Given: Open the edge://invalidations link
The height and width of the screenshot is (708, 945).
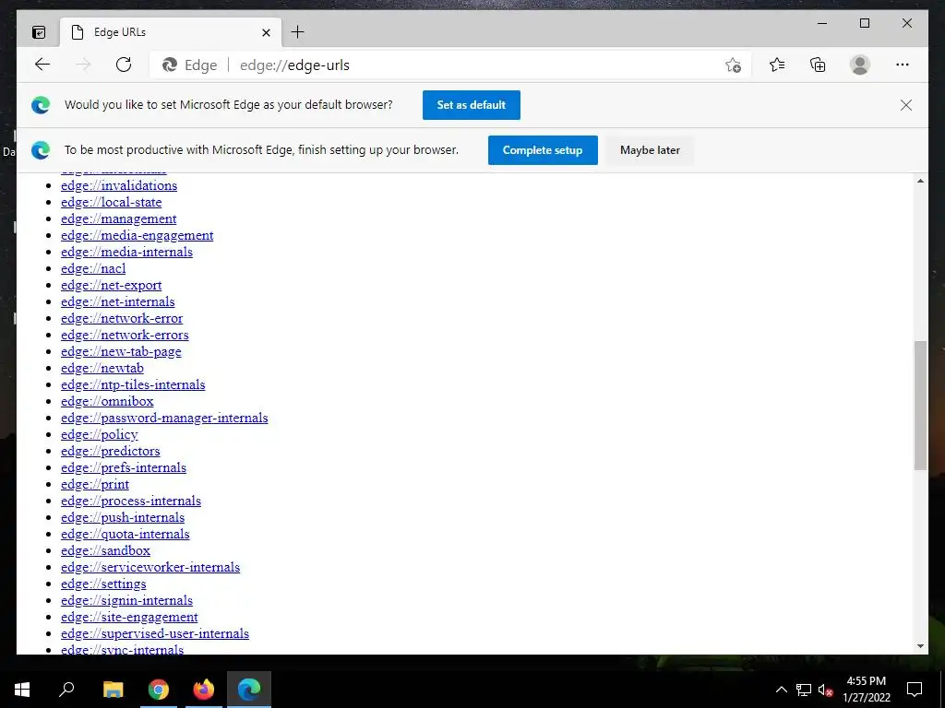Looking at the screenshot, I should (119, 185).
